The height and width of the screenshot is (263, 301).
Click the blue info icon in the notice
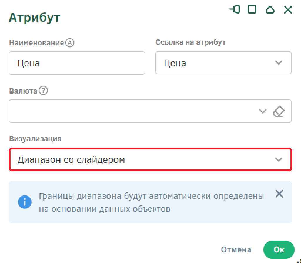25,202
